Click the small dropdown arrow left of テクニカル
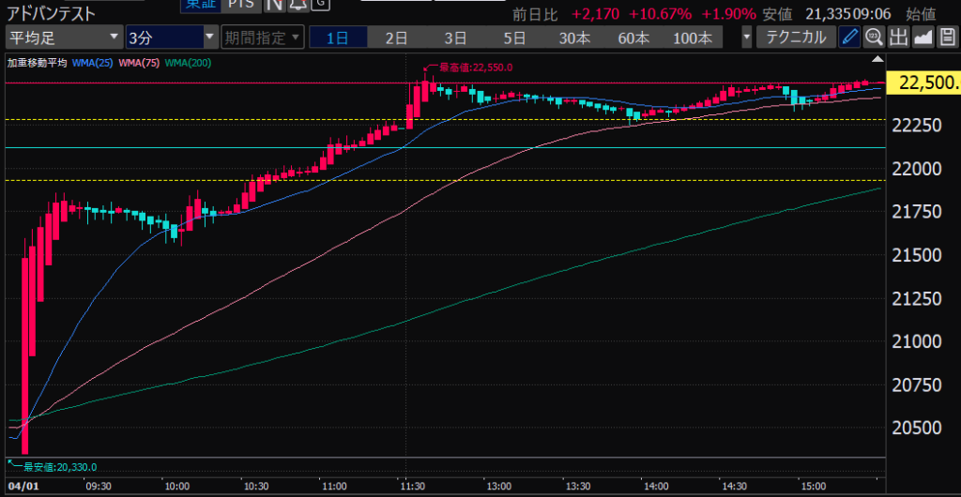The height and width of the screenshot is (497, 961). point(747,38)
